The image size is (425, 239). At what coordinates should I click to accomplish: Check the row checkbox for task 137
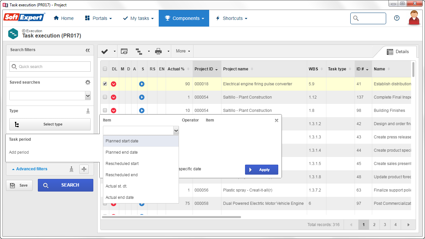pyautogui.click(x=105, y=97)
